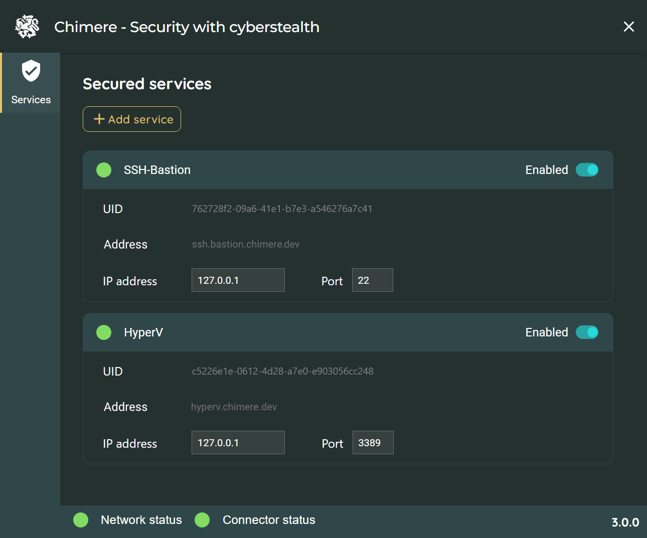Click the Add service button
Image resolution: width=647 pixels, height=538 pixels.
132,119
